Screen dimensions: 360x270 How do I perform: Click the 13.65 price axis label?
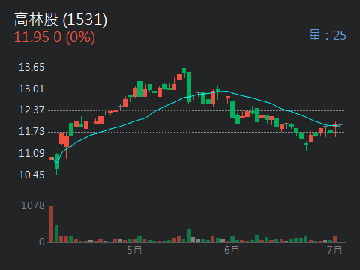[31, 67]
